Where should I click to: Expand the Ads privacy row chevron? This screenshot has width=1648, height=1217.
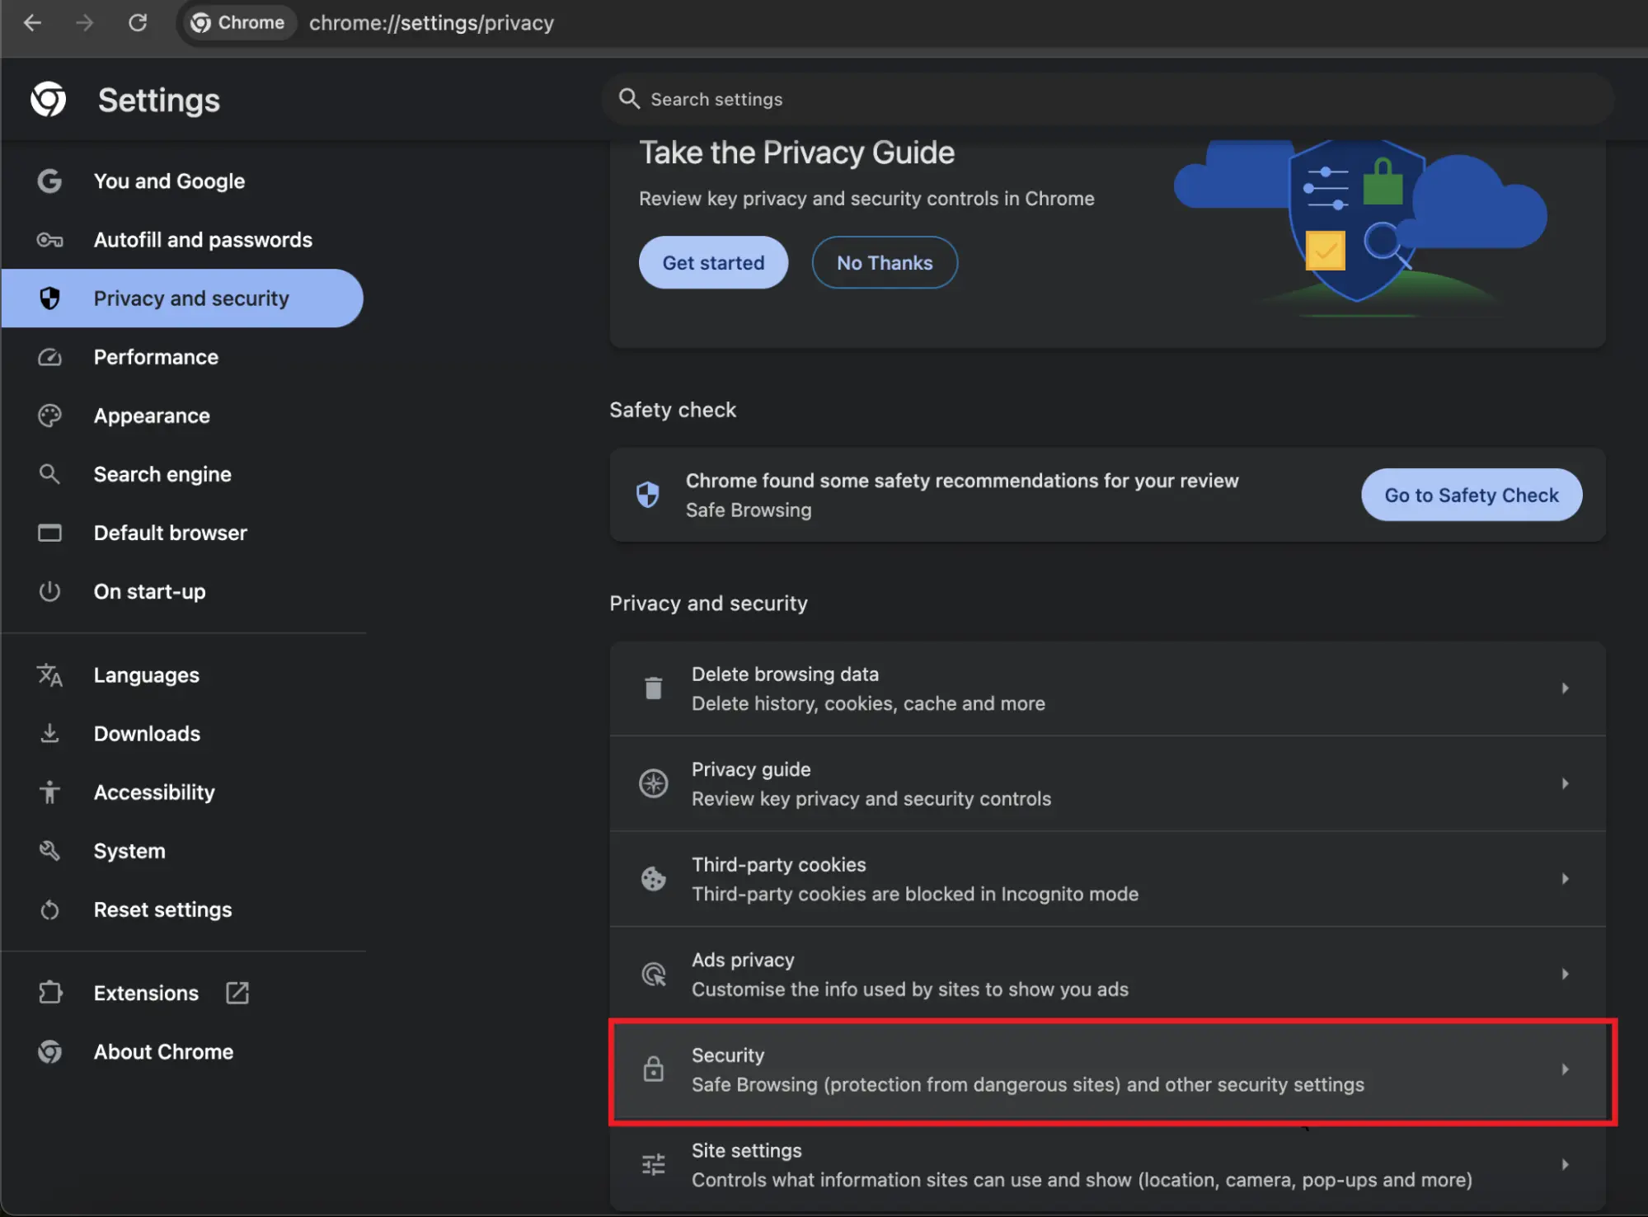pos(1565,974)
